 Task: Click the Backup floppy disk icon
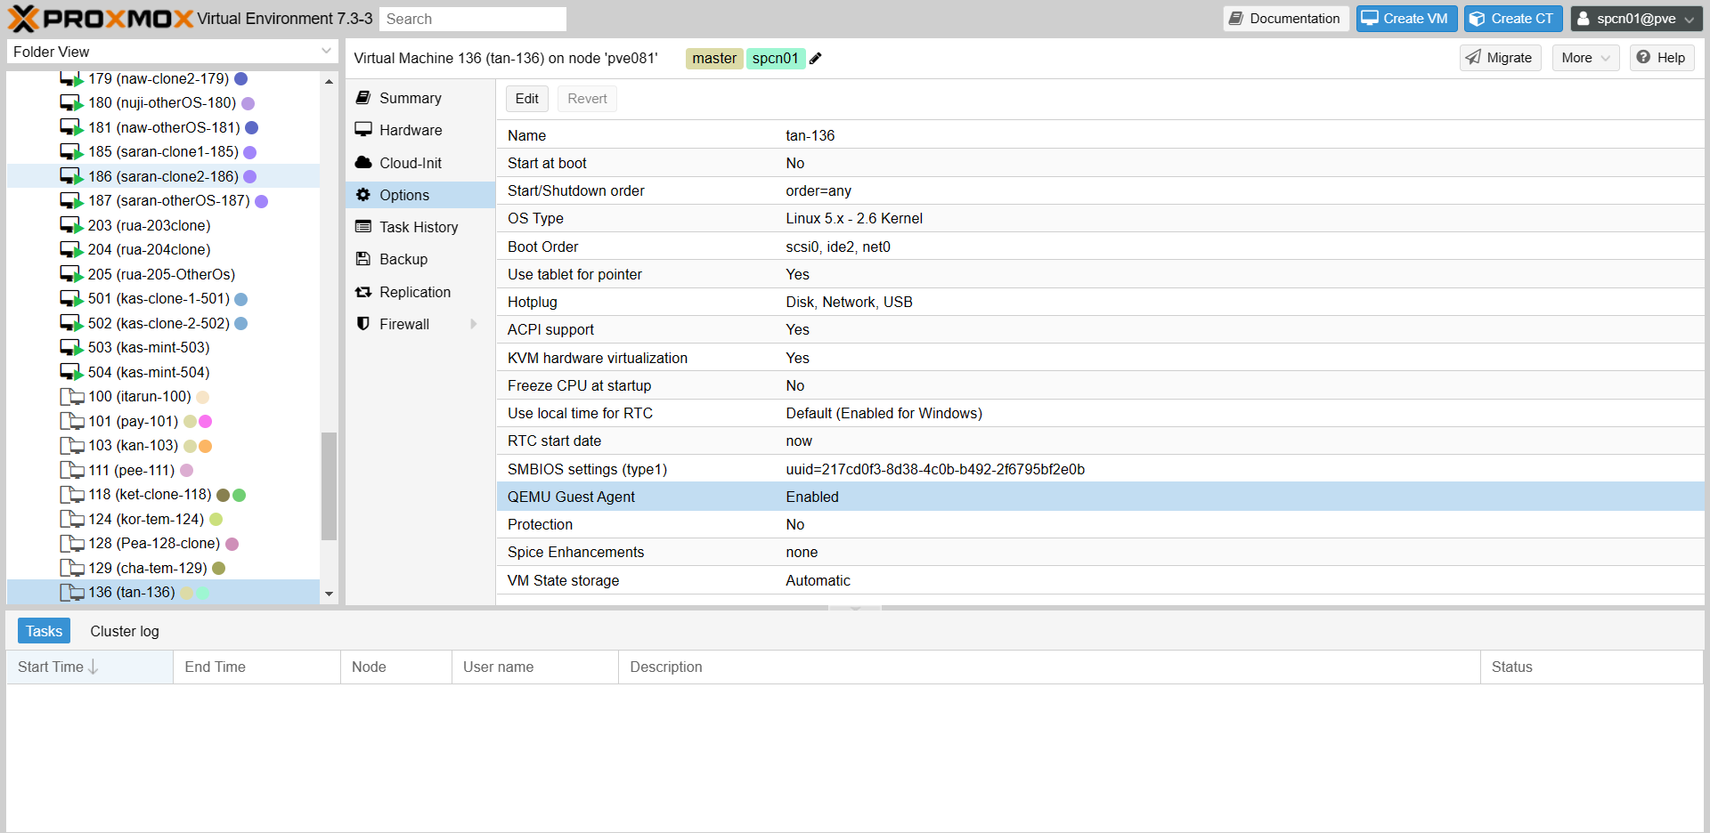[363, 259]
